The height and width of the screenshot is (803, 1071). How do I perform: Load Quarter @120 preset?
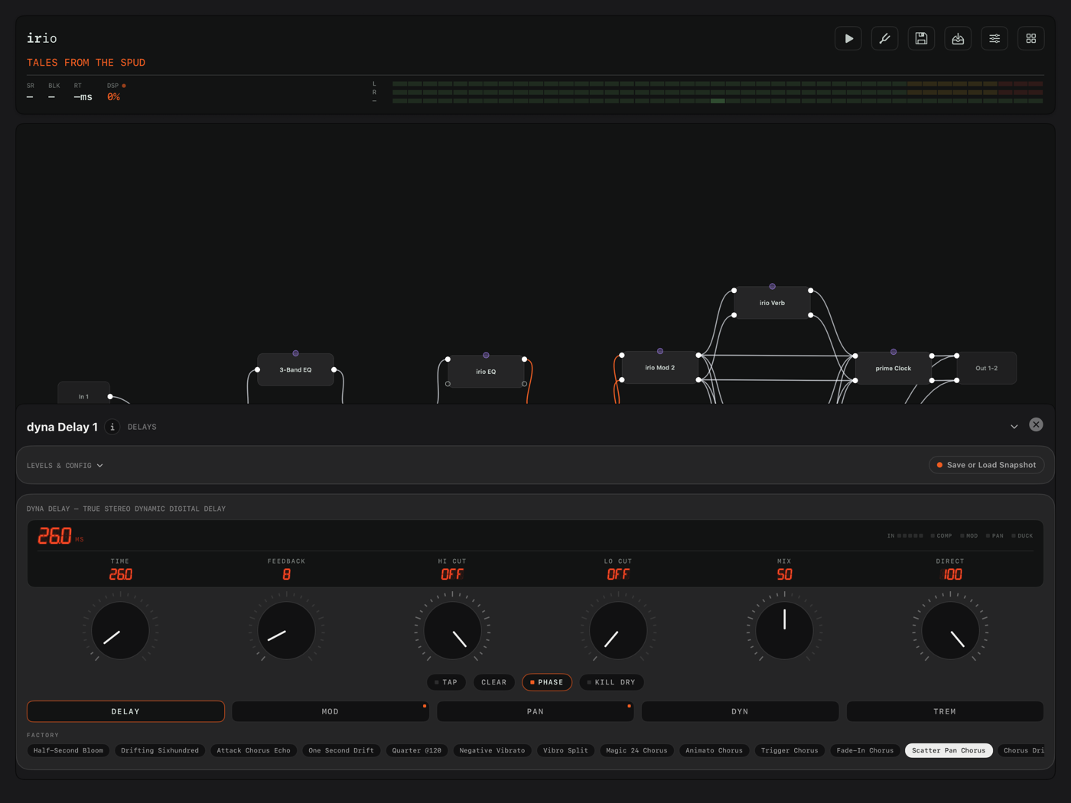417,750
